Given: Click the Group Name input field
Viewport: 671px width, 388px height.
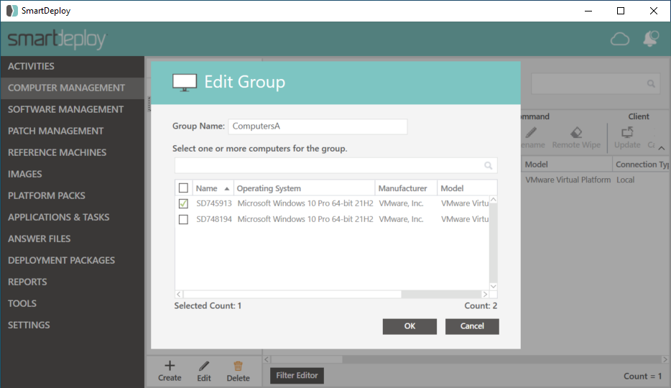Looking at the screenshot, I should tap(318, 126).
